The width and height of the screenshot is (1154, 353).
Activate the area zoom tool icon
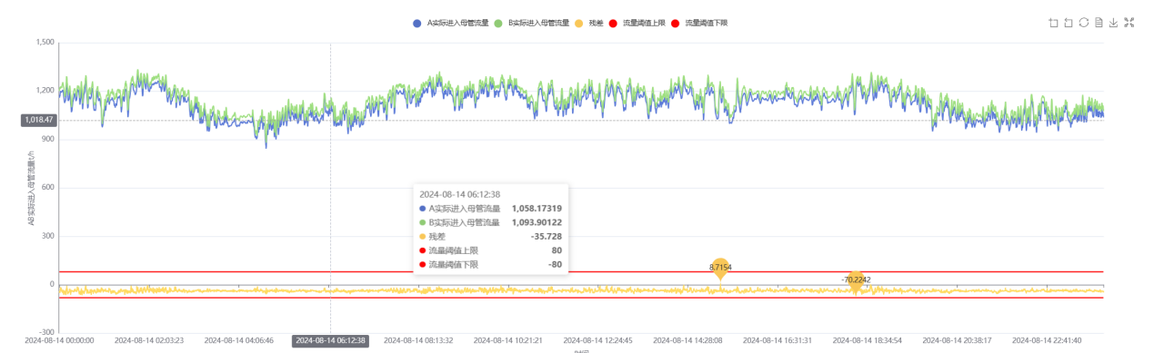(1053, 23)
